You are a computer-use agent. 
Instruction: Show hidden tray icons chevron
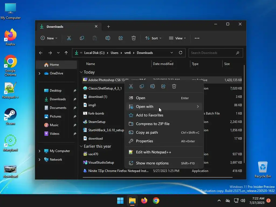219,201
